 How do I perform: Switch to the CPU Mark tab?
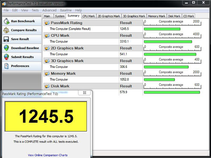click(88, 16)
